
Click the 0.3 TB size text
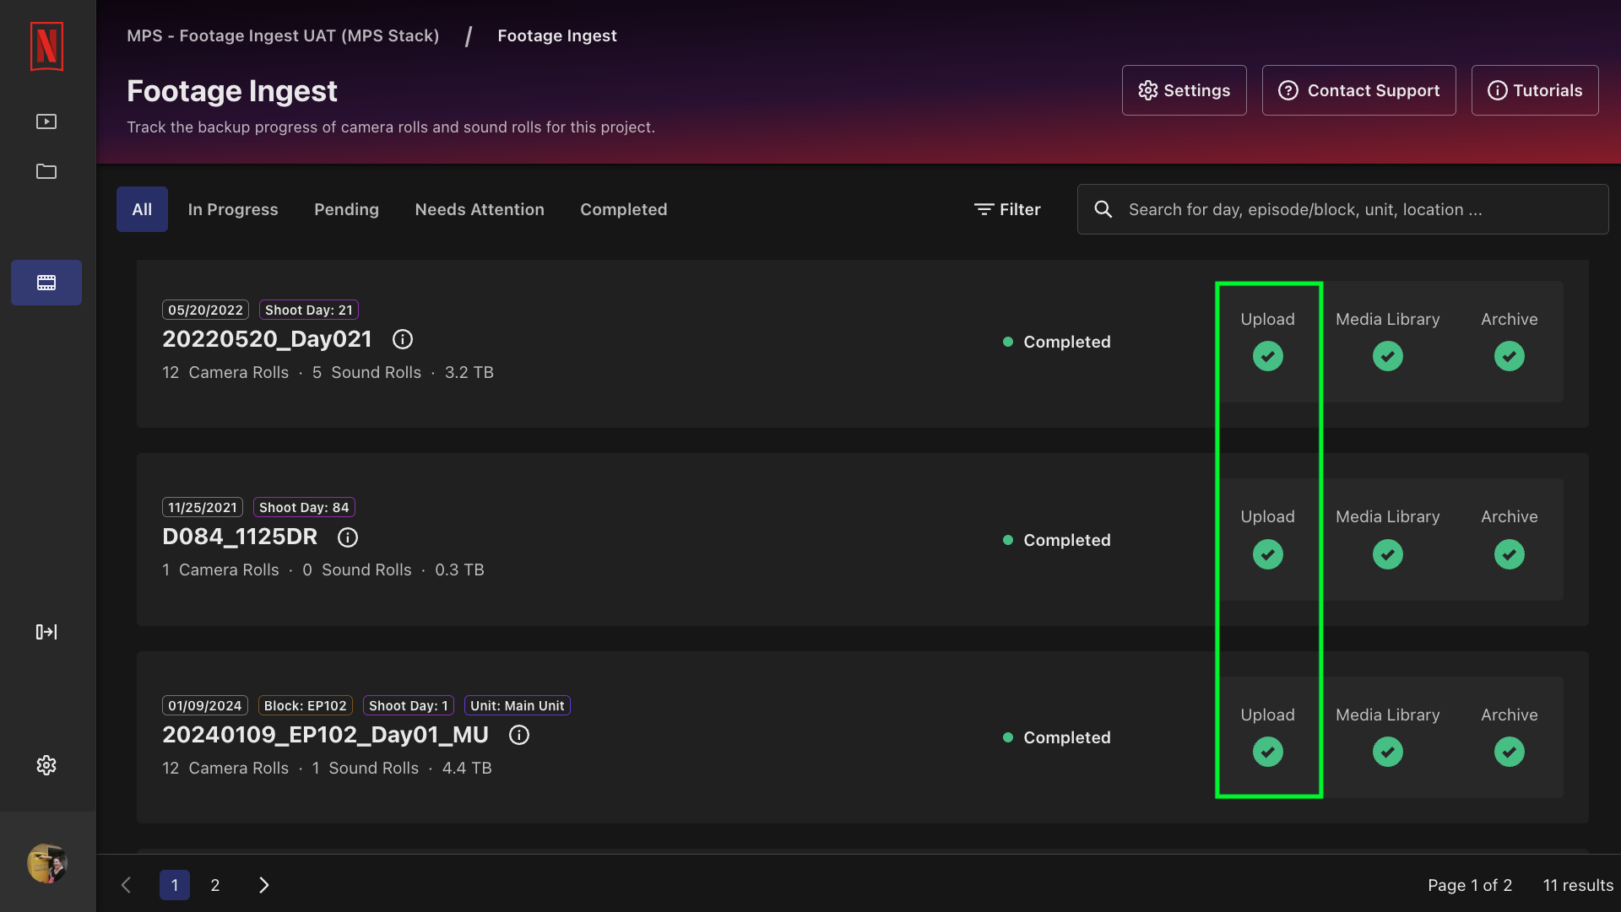[x=459, y=569]
